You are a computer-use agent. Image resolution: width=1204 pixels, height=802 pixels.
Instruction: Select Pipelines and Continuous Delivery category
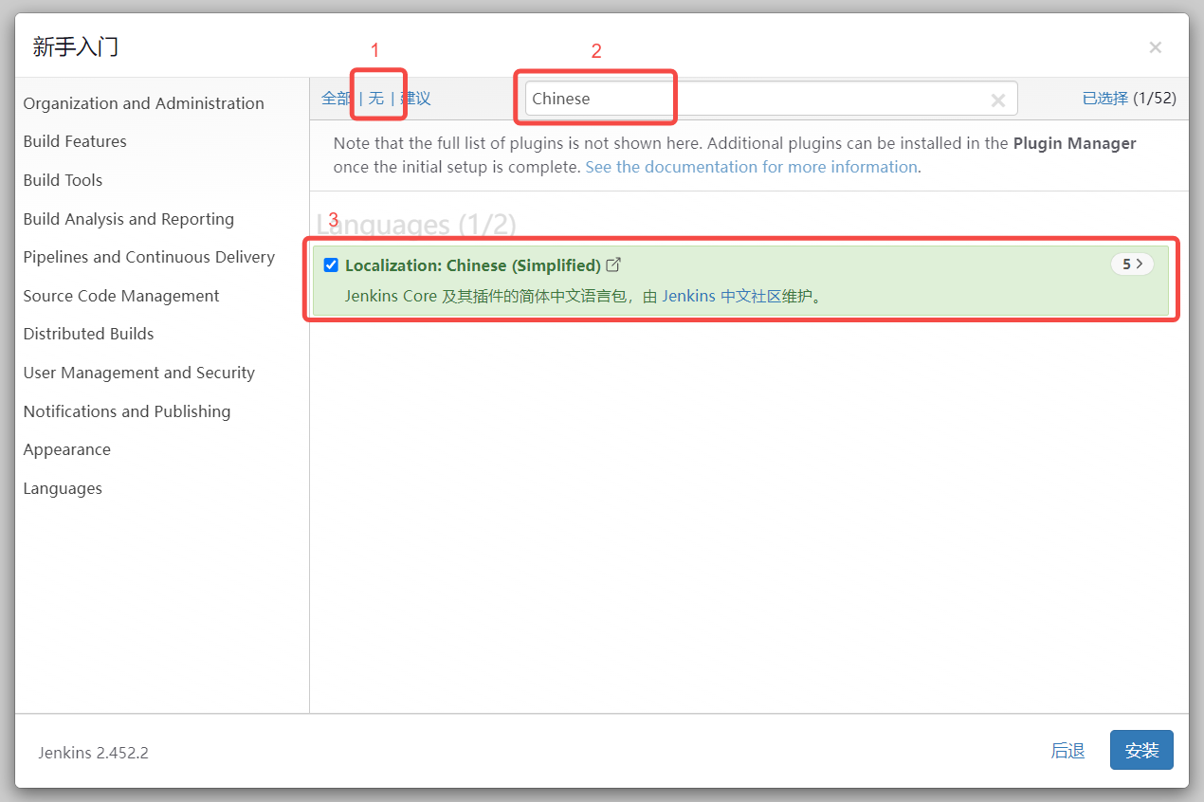coord(149,257)
